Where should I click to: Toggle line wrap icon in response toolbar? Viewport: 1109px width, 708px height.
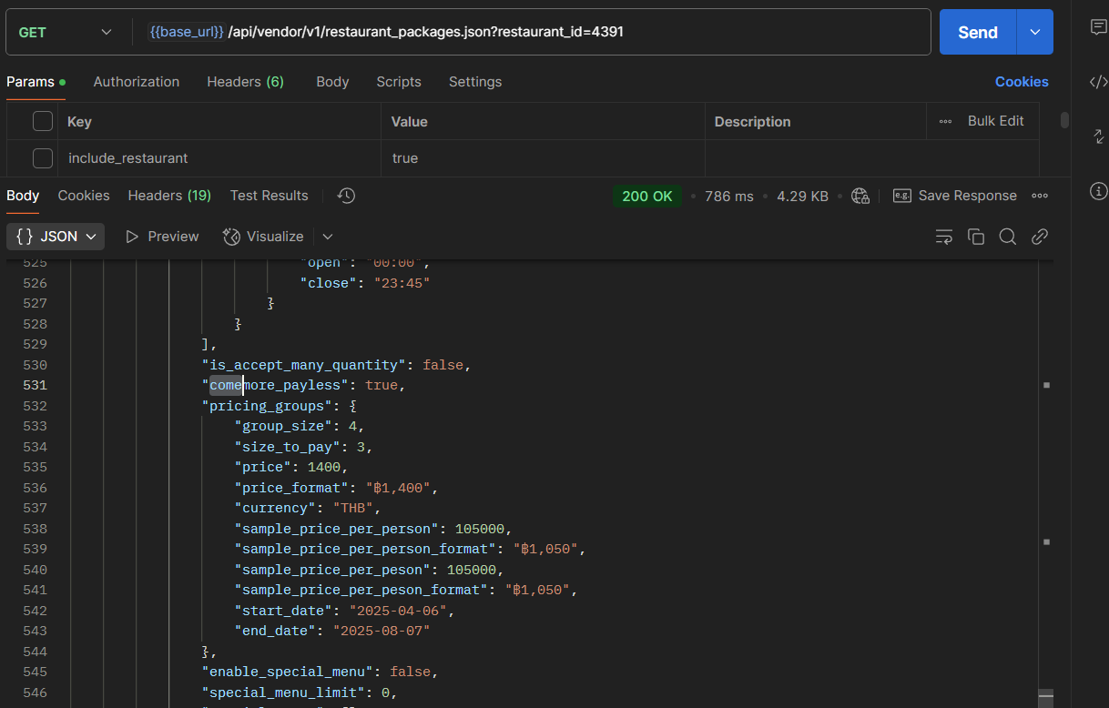[944, 237]
